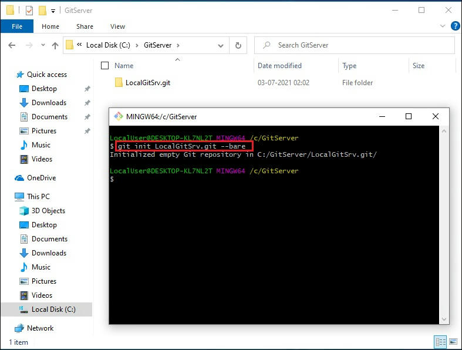This screenshot has height=350, width=462.
Task: Click the pin icon beside Documents
Action: click(x=87, y=117)
